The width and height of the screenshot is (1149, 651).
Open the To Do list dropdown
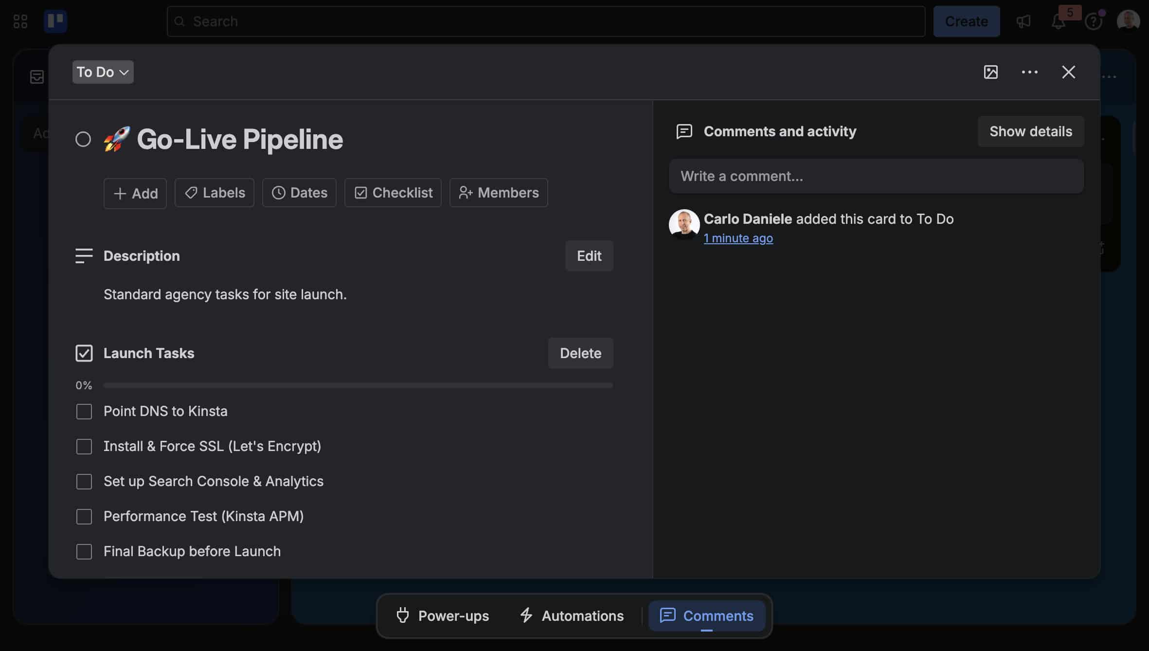(103, 72)
